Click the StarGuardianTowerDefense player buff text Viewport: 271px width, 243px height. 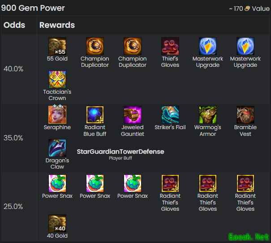(x=120, y=152)
